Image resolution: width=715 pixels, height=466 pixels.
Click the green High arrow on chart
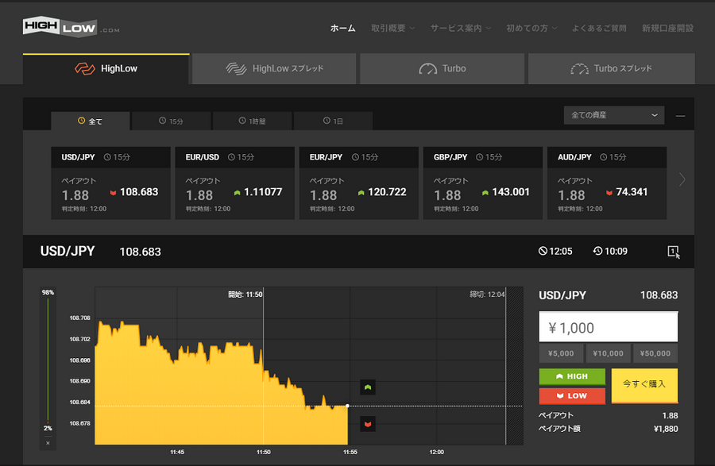(x=368, y=387)
